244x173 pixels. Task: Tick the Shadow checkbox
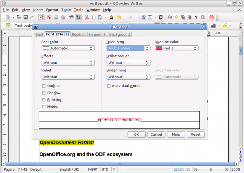(44, 93)
